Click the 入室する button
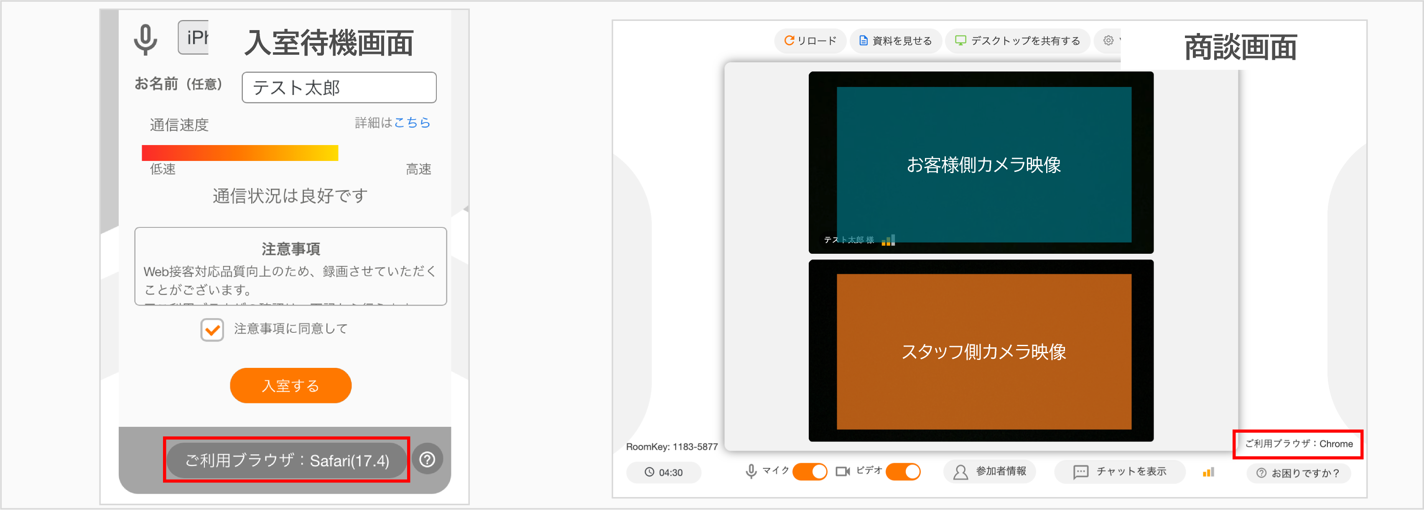Screen dimensions: 1424x510 click(291, 385)
